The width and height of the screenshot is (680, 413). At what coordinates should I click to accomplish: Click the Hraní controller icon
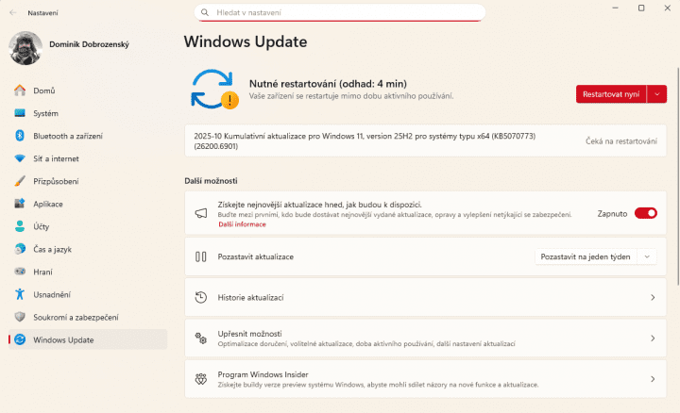[x=19, y=272]
